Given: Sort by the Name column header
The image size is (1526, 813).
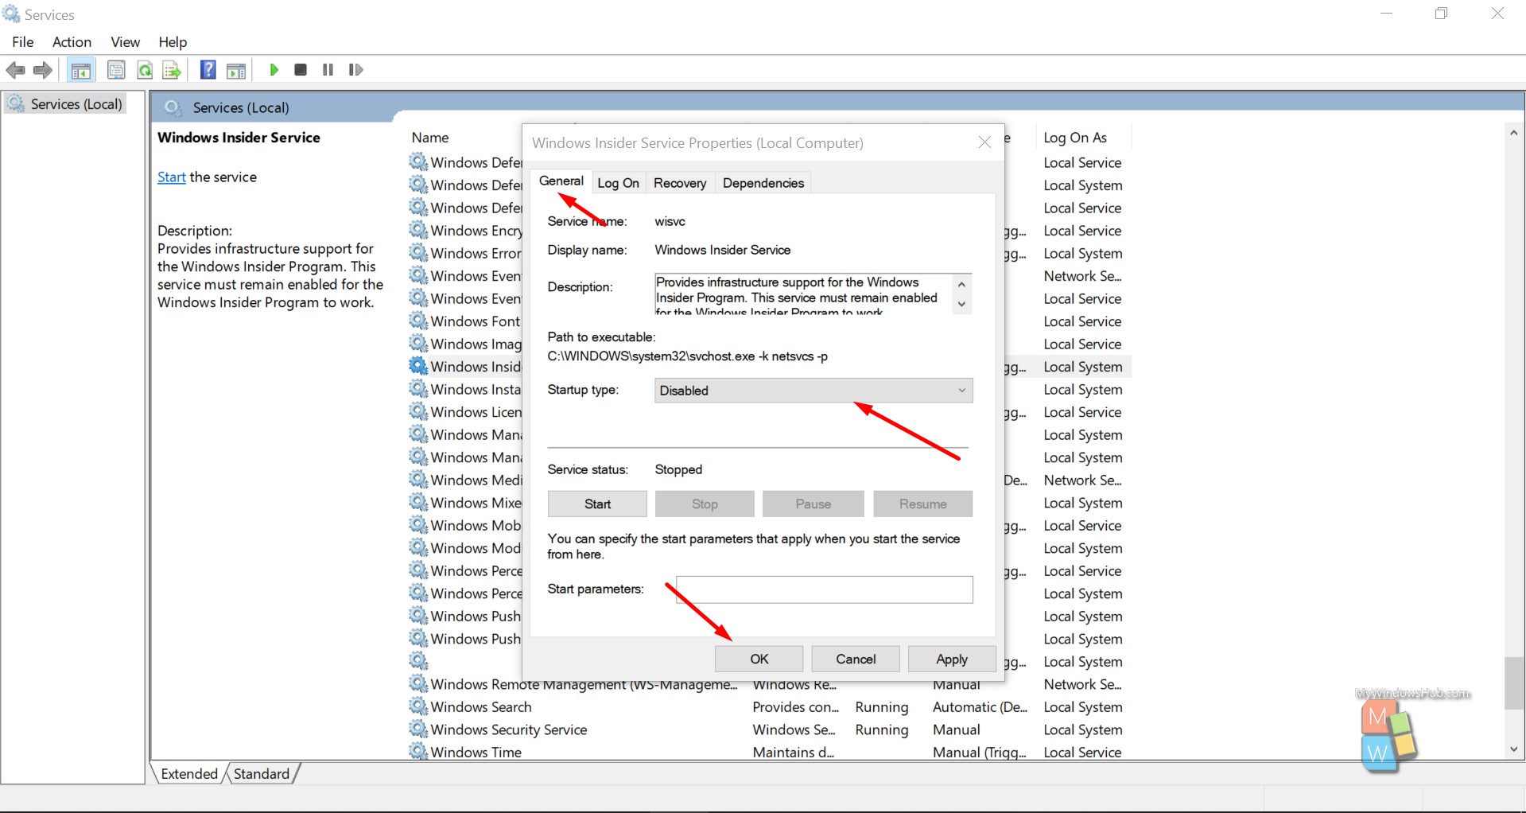Looking at the screenshot, I should coord(430,138).
